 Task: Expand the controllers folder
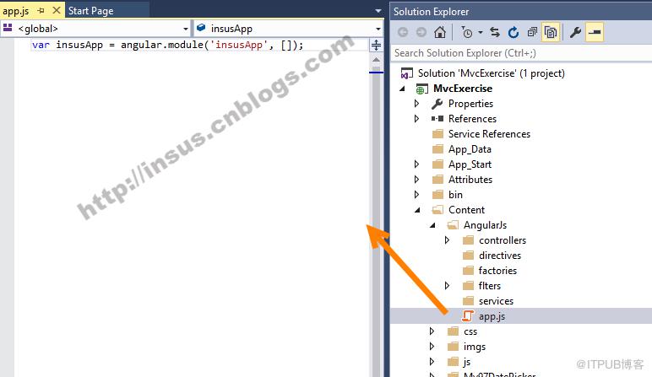(447, 240)
